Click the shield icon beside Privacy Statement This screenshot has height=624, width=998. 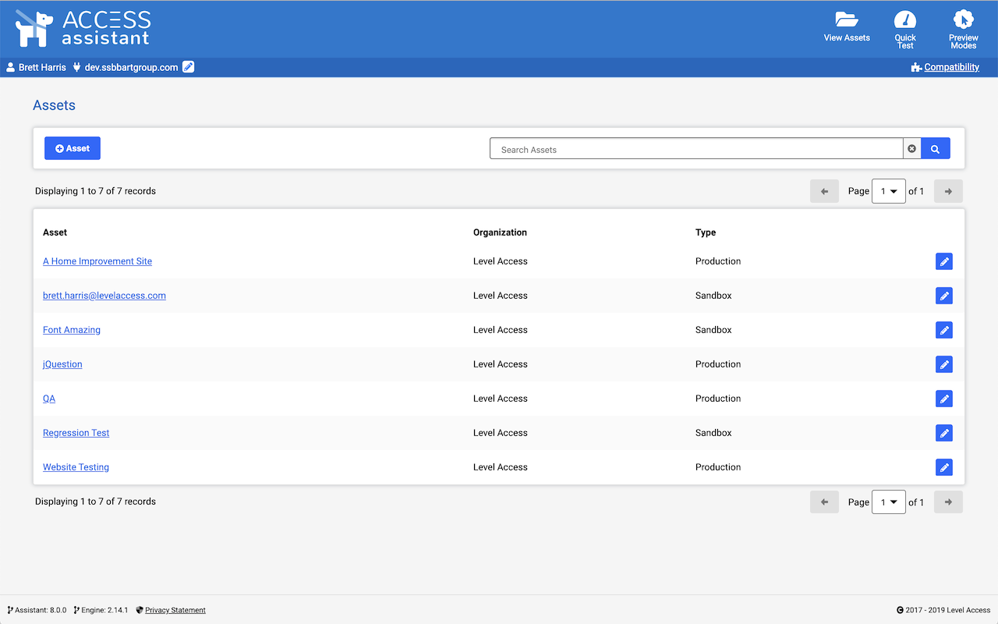point(140,610)
